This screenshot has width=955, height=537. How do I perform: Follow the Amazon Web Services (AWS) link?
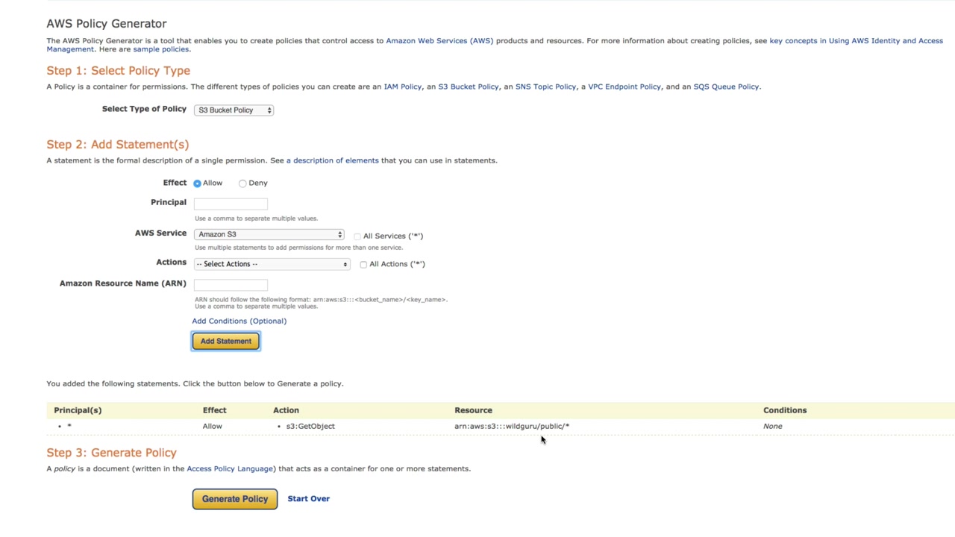(439, 41)
